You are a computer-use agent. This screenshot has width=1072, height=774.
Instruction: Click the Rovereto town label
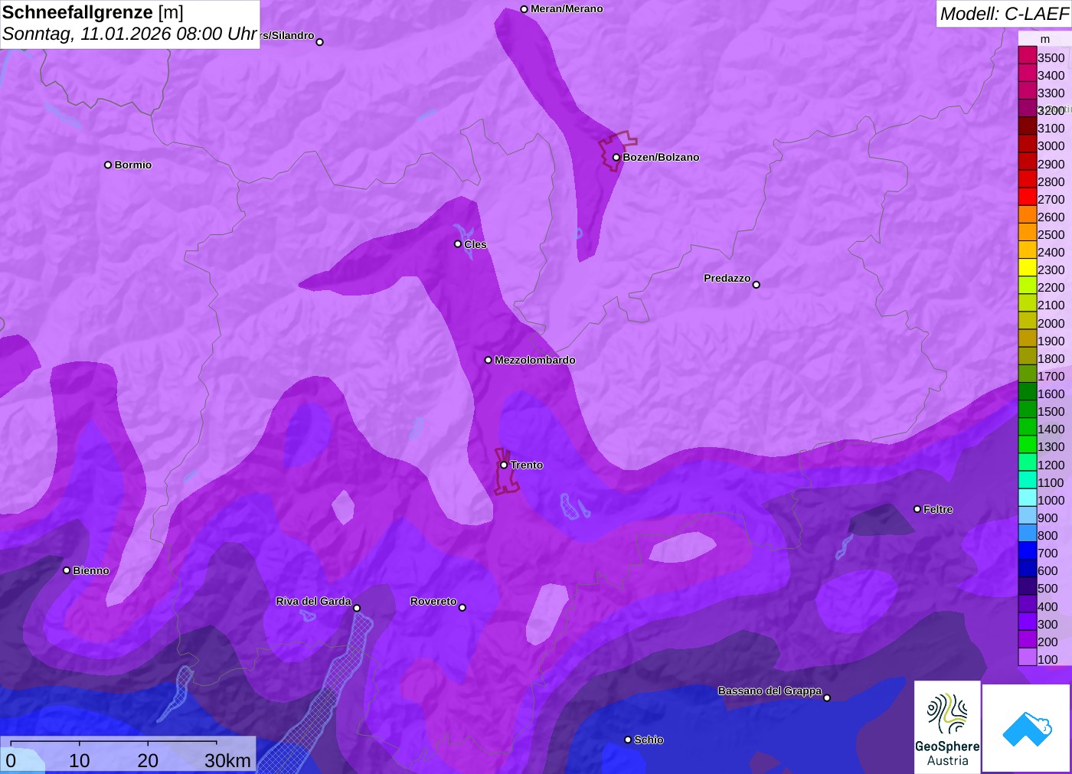pos(433,601)
